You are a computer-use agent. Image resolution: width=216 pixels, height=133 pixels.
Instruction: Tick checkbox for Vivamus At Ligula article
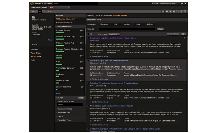pos(88,61)
